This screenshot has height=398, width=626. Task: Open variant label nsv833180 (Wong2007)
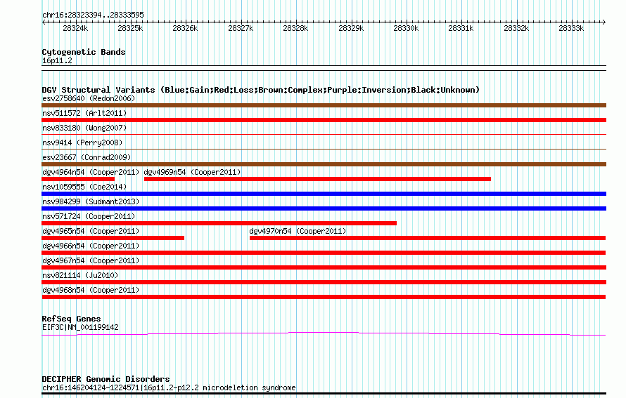84,128
